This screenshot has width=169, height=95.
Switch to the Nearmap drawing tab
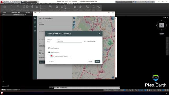click(16, 15)
